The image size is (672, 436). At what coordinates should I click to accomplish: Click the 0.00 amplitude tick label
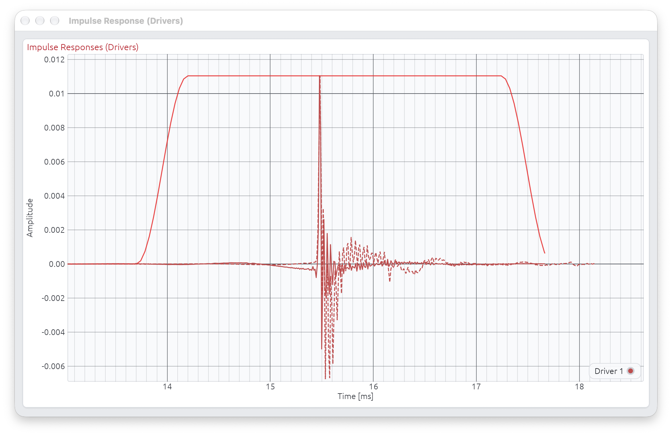pos(57,264)
